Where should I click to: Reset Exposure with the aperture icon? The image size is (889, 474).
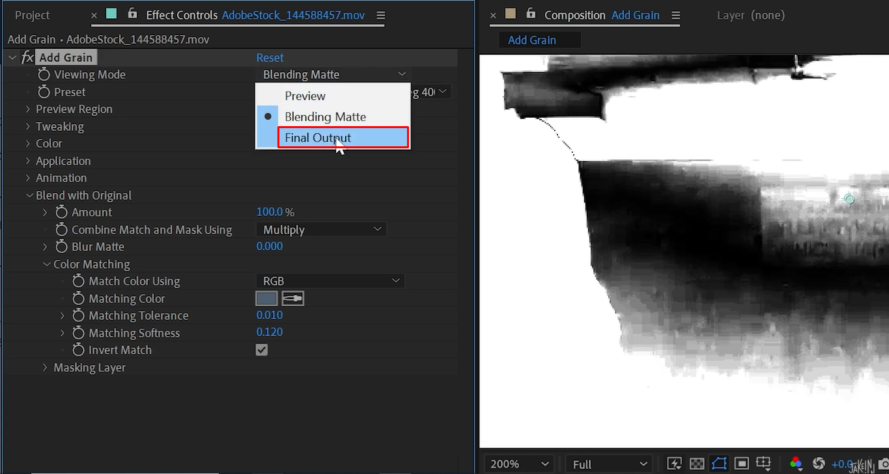[x=819, y=463]
